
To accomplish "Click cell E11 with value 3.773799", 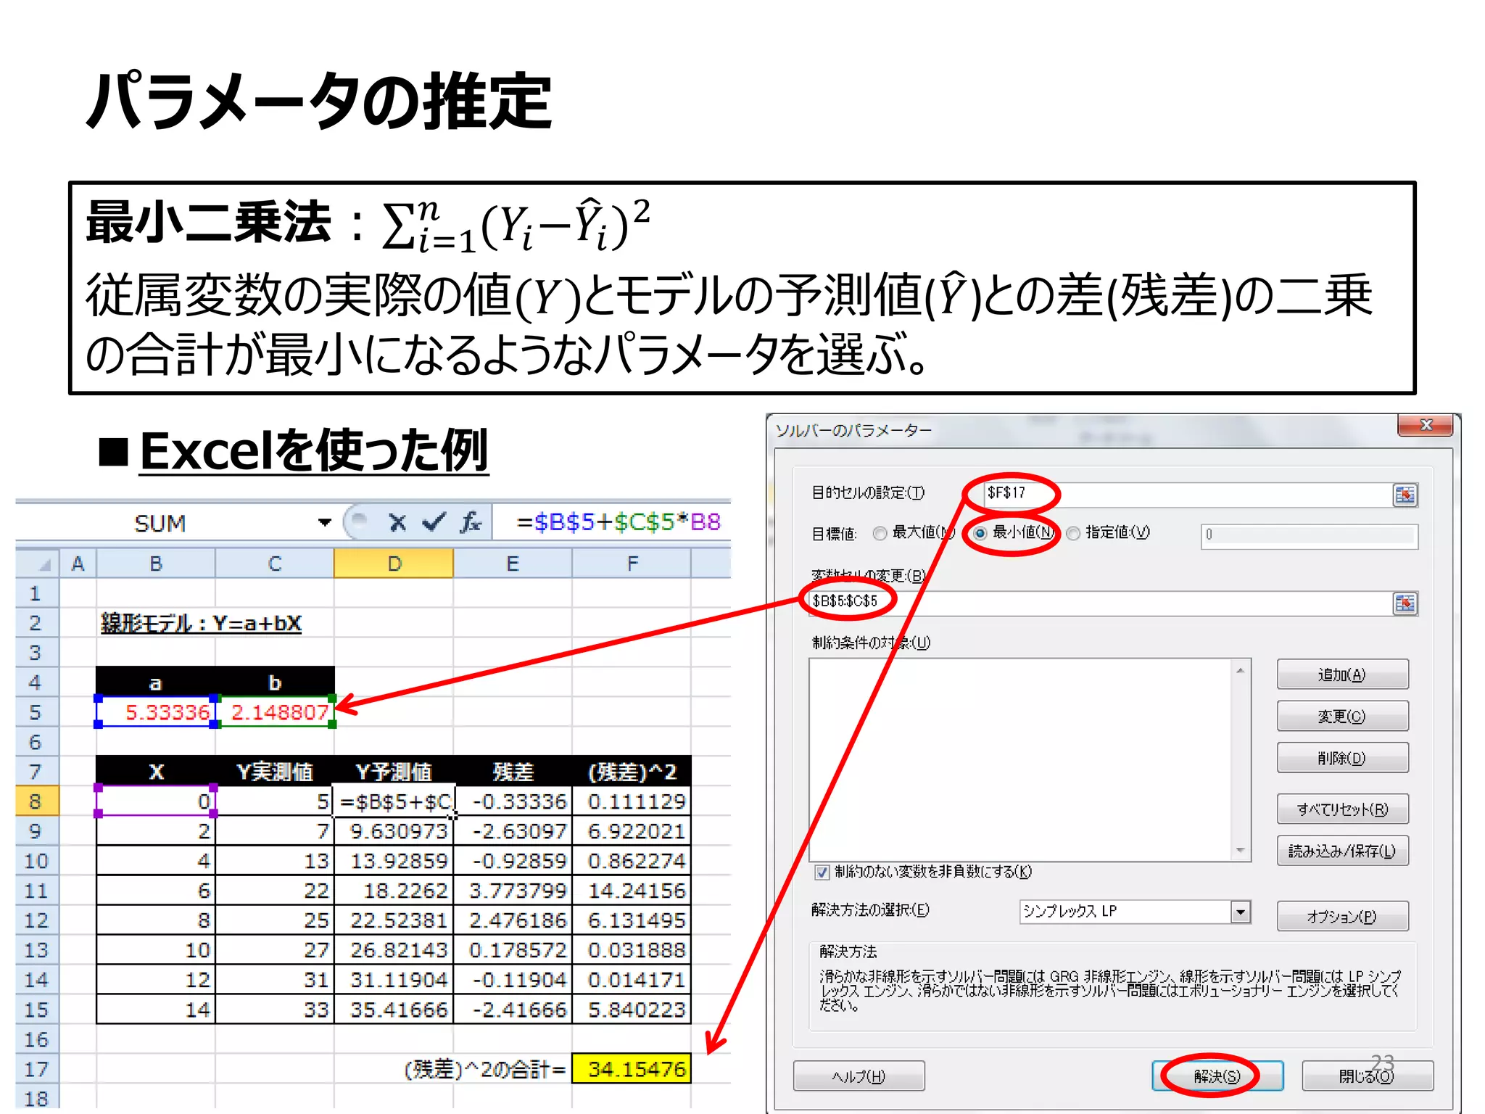I will [x=513, y=891].
